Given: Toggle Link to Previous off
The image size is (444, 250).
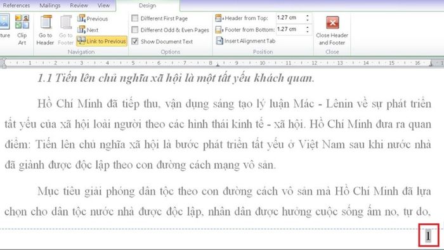Looking at the screenshot, I should coord(101,41).
